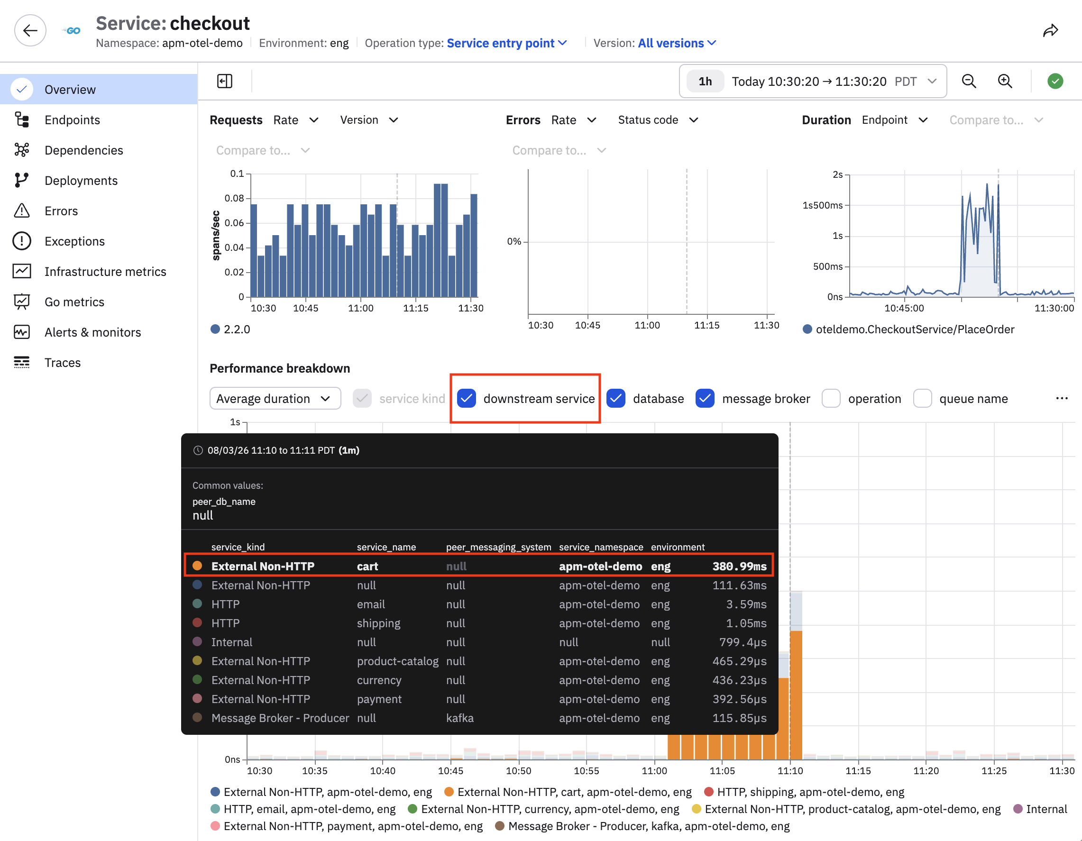This screenshot has width=1082, height=841.
Task: Open the All versions dropdown
Action: [677, 43]
